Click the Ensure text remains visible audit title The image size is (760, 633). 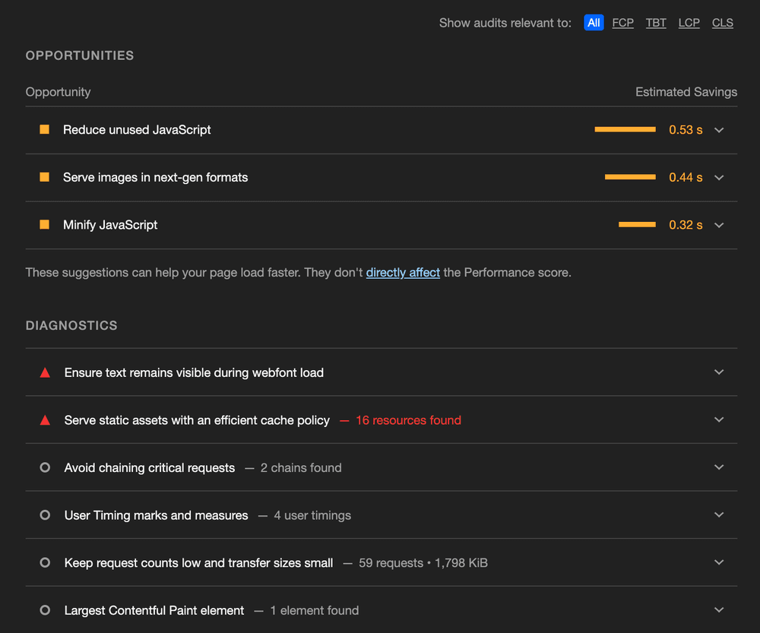click(x=194, y=372)
